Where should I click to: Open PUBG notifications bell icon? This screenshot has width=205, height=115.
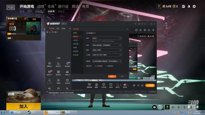189,6
